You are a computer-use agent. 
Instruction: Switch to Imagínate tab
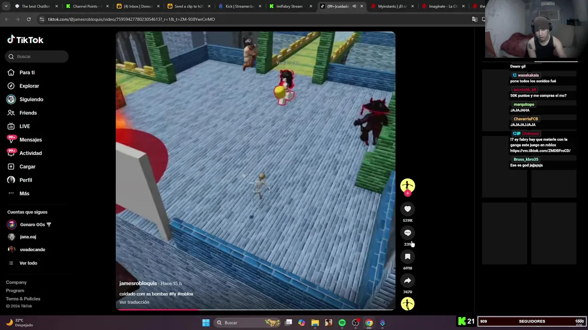coord(443,6)
